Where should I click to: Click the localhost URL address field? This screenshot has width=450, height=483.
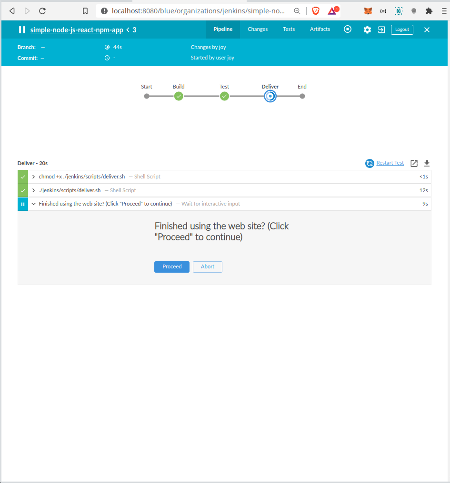click(198, 11)
